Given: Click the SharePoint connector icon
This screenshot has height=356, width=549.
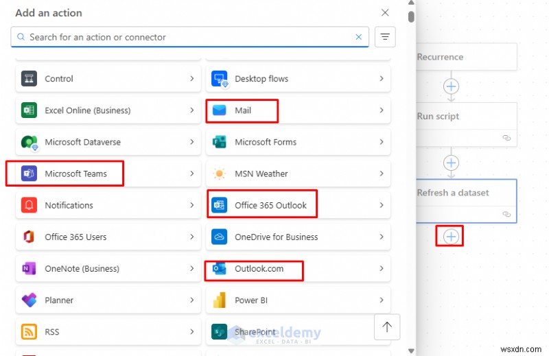Looking at the screenshot, I should 219,332.
